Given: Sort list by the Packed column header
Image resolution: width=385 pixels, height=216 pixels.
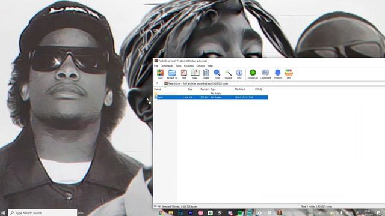Looking at the screenshot, I should pyautogui.click(x=205, y=89).
